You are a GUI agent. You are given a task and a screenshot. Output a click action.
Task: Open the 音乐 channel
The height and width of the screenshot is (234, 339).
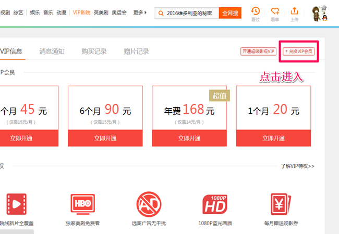(x=48, y=12)
